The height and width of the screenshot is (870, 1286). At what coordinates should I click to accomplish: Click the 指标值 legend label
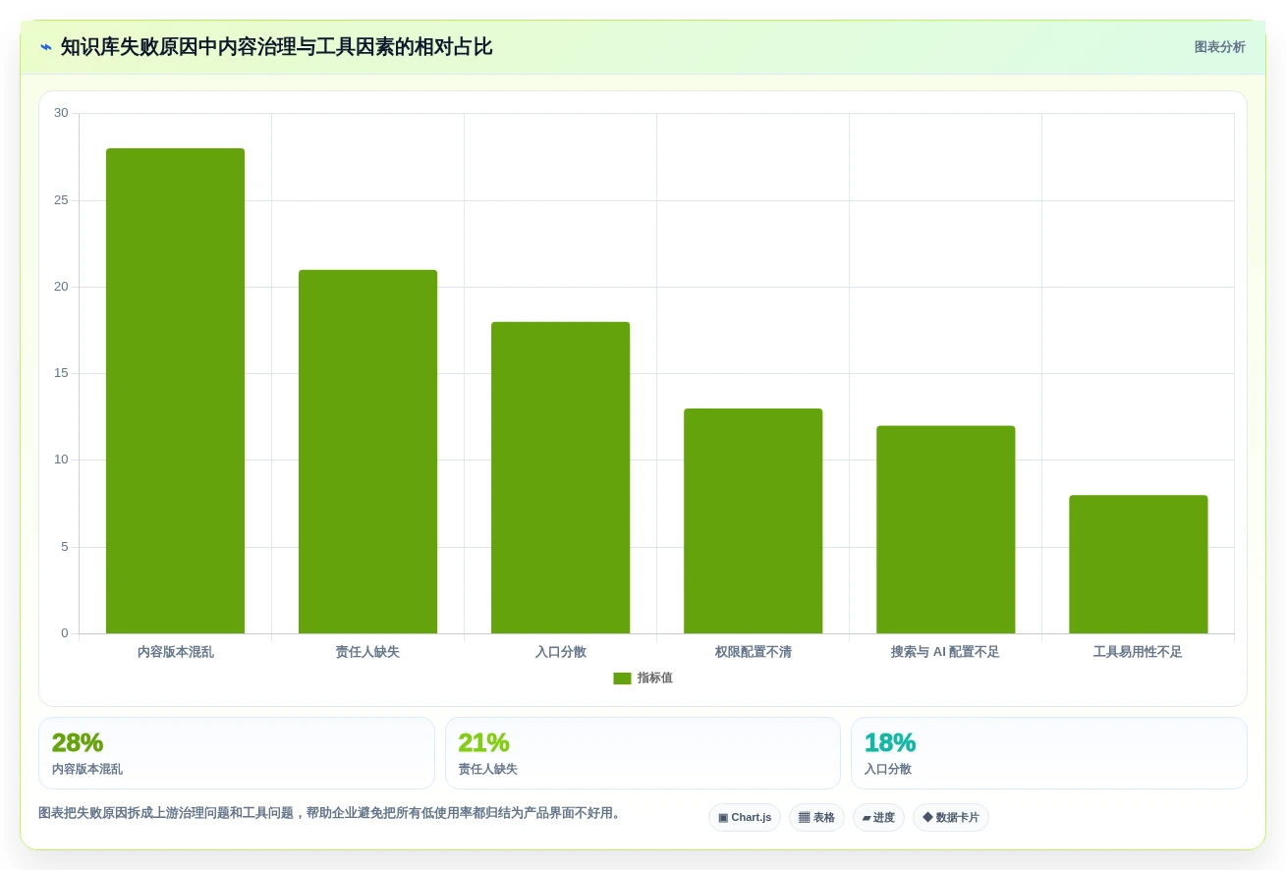coord(654,679)
